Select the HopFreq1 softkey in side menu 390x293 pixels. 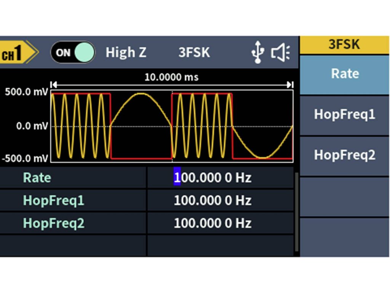click(344, 114)
